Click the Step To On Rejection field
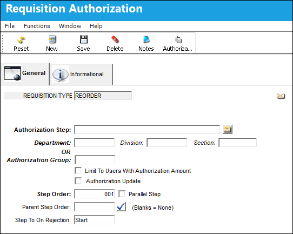Image resolution: width=293 pixels, height=234 pixels. [x=95, y=220]
